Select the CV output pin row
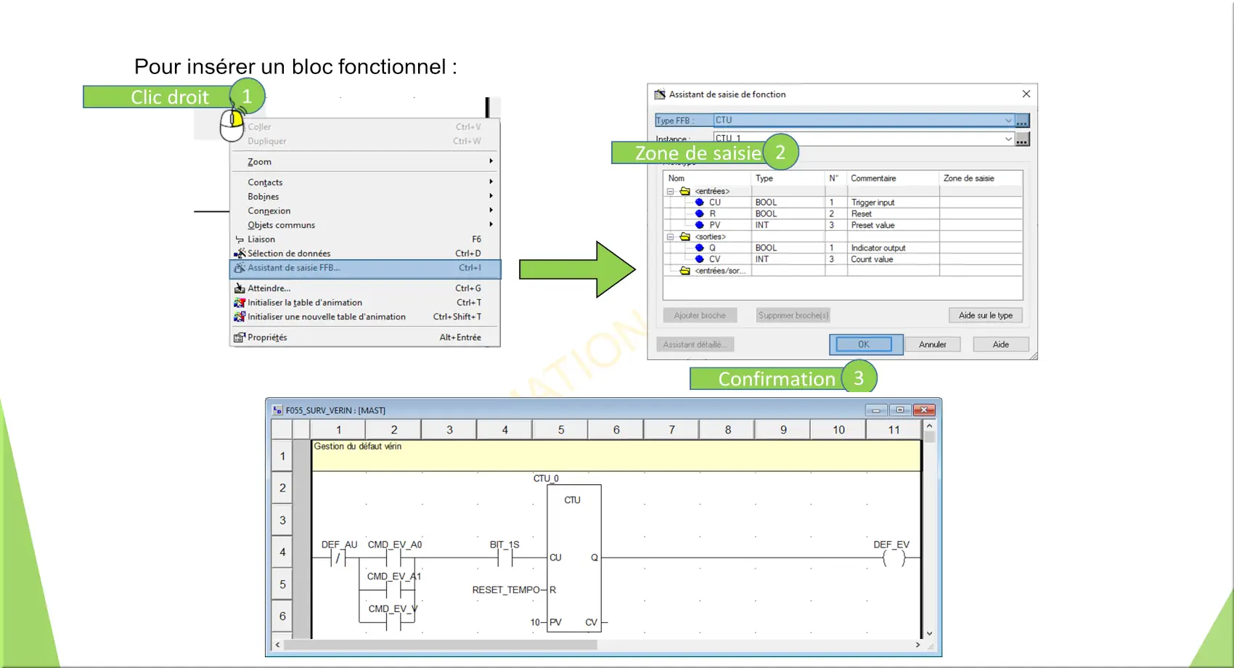 [x=843, y=259]
